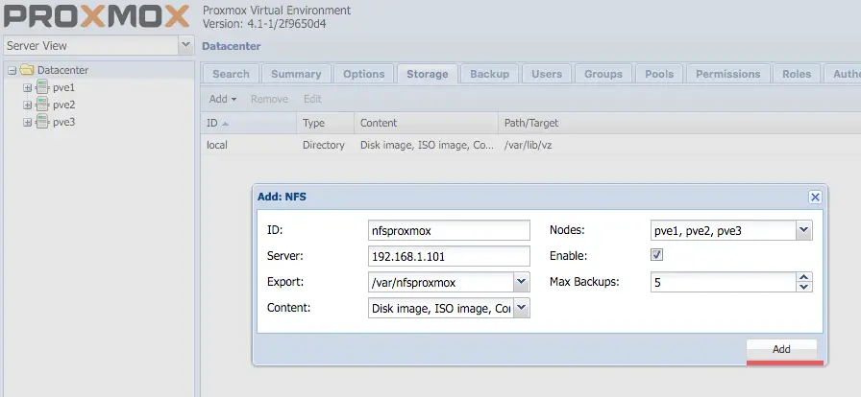
Task: Click the Edit storage button
Action: (312, 100)
